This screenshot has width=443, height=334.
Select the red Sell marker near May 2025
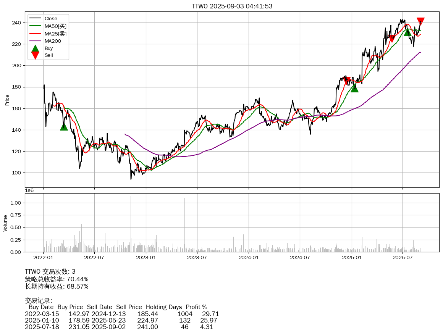pyautogui.click(x=392, y=39)
